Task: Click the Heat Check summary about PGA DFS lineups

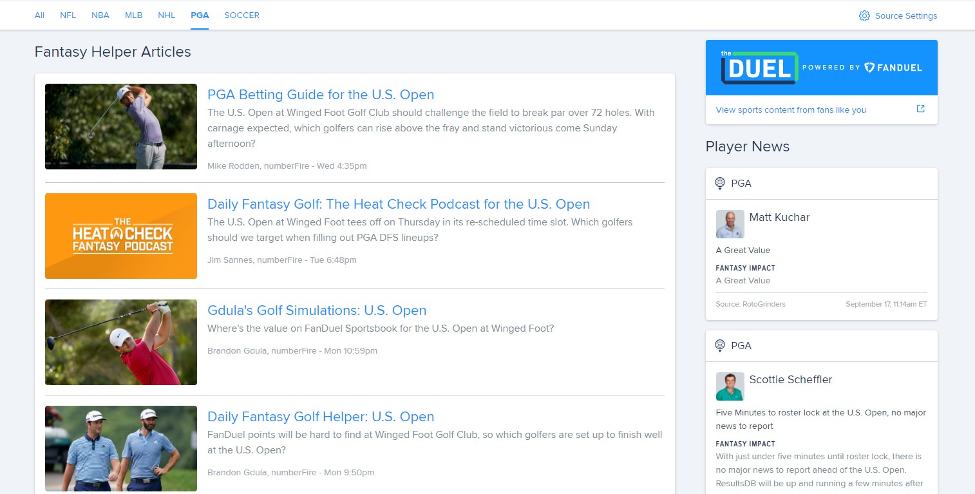Action: (x=420, y=230)
